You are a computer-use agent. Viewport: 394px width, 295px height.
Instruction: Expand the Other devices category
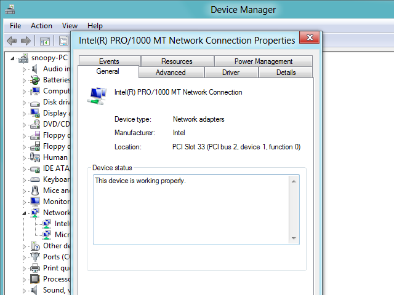click(x=24, y=246)
